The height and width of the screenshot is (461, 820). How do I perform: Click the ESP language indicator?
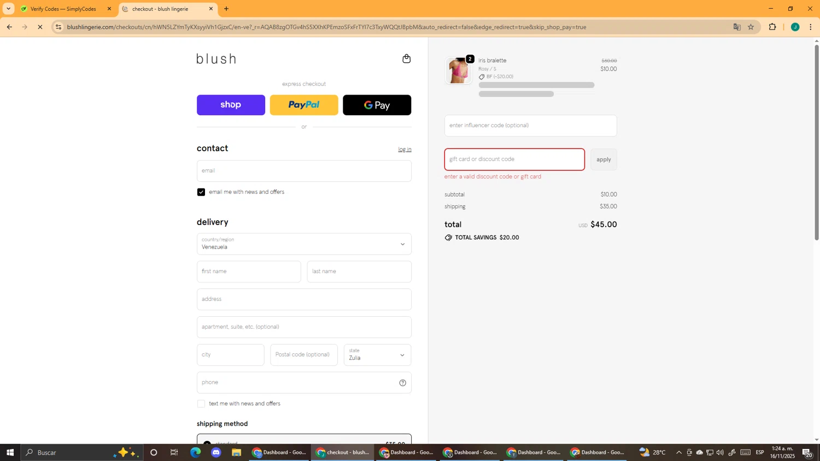pyautogui.click(x=760, y=452)
